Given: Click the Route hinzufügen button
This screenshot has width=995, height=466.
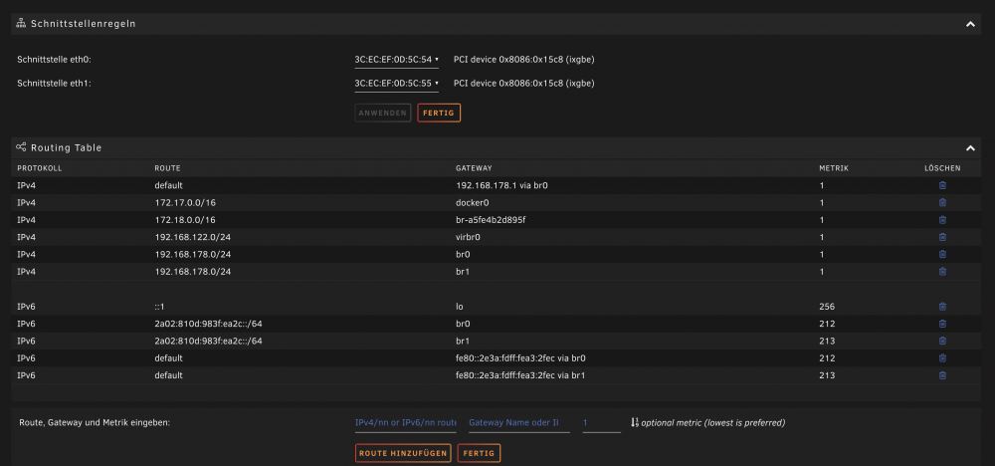Looking at the screenshot, I should coord(403,453).
